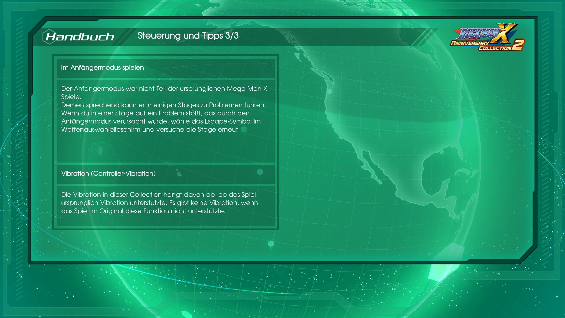Select the 'Steuerung und Tipps 3/3' page heading
The image size is (565, 318).
(188, 36)
